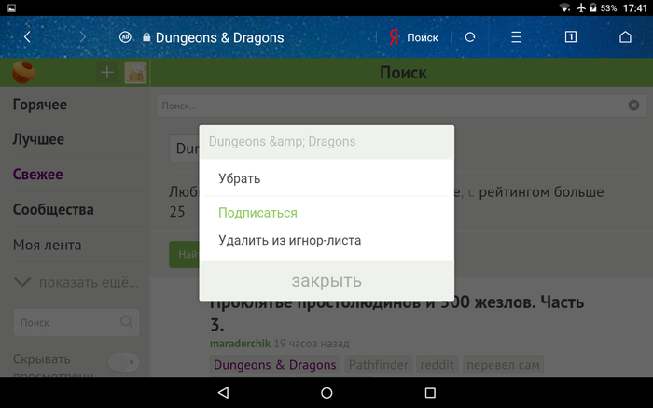Choose 'Удалить из игнор-листа' option
The width and height of the screenshot is (653, 408).
[x=289, y=240]
